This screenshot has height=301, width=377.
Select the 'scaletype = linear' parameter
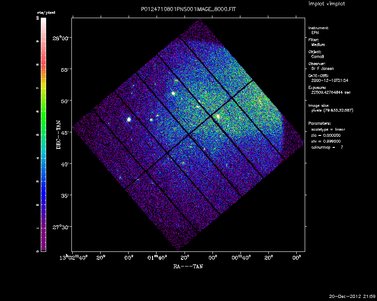pos(328,129)
